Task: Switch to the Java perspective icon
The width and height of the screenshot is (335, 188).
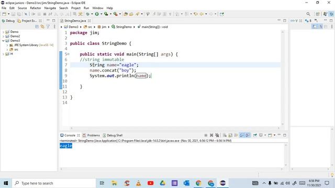Action: pos(325,14)
